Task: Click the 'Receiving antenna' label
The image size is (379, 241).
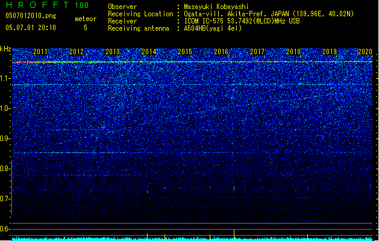Action: [x=139, y=28]
